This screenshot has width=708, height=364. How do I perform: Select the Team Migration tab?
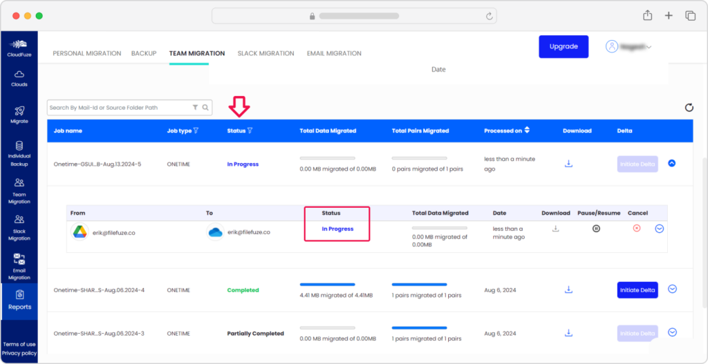tap(197, 53)
